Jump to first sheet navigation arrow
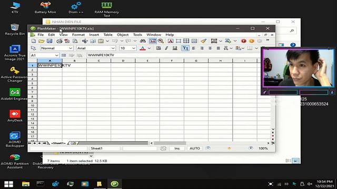Viewport: 337px width, 189px height. pos(29,143)
